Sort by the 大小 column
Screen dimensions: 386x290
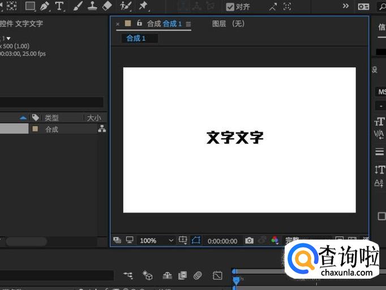coord(94,118)
